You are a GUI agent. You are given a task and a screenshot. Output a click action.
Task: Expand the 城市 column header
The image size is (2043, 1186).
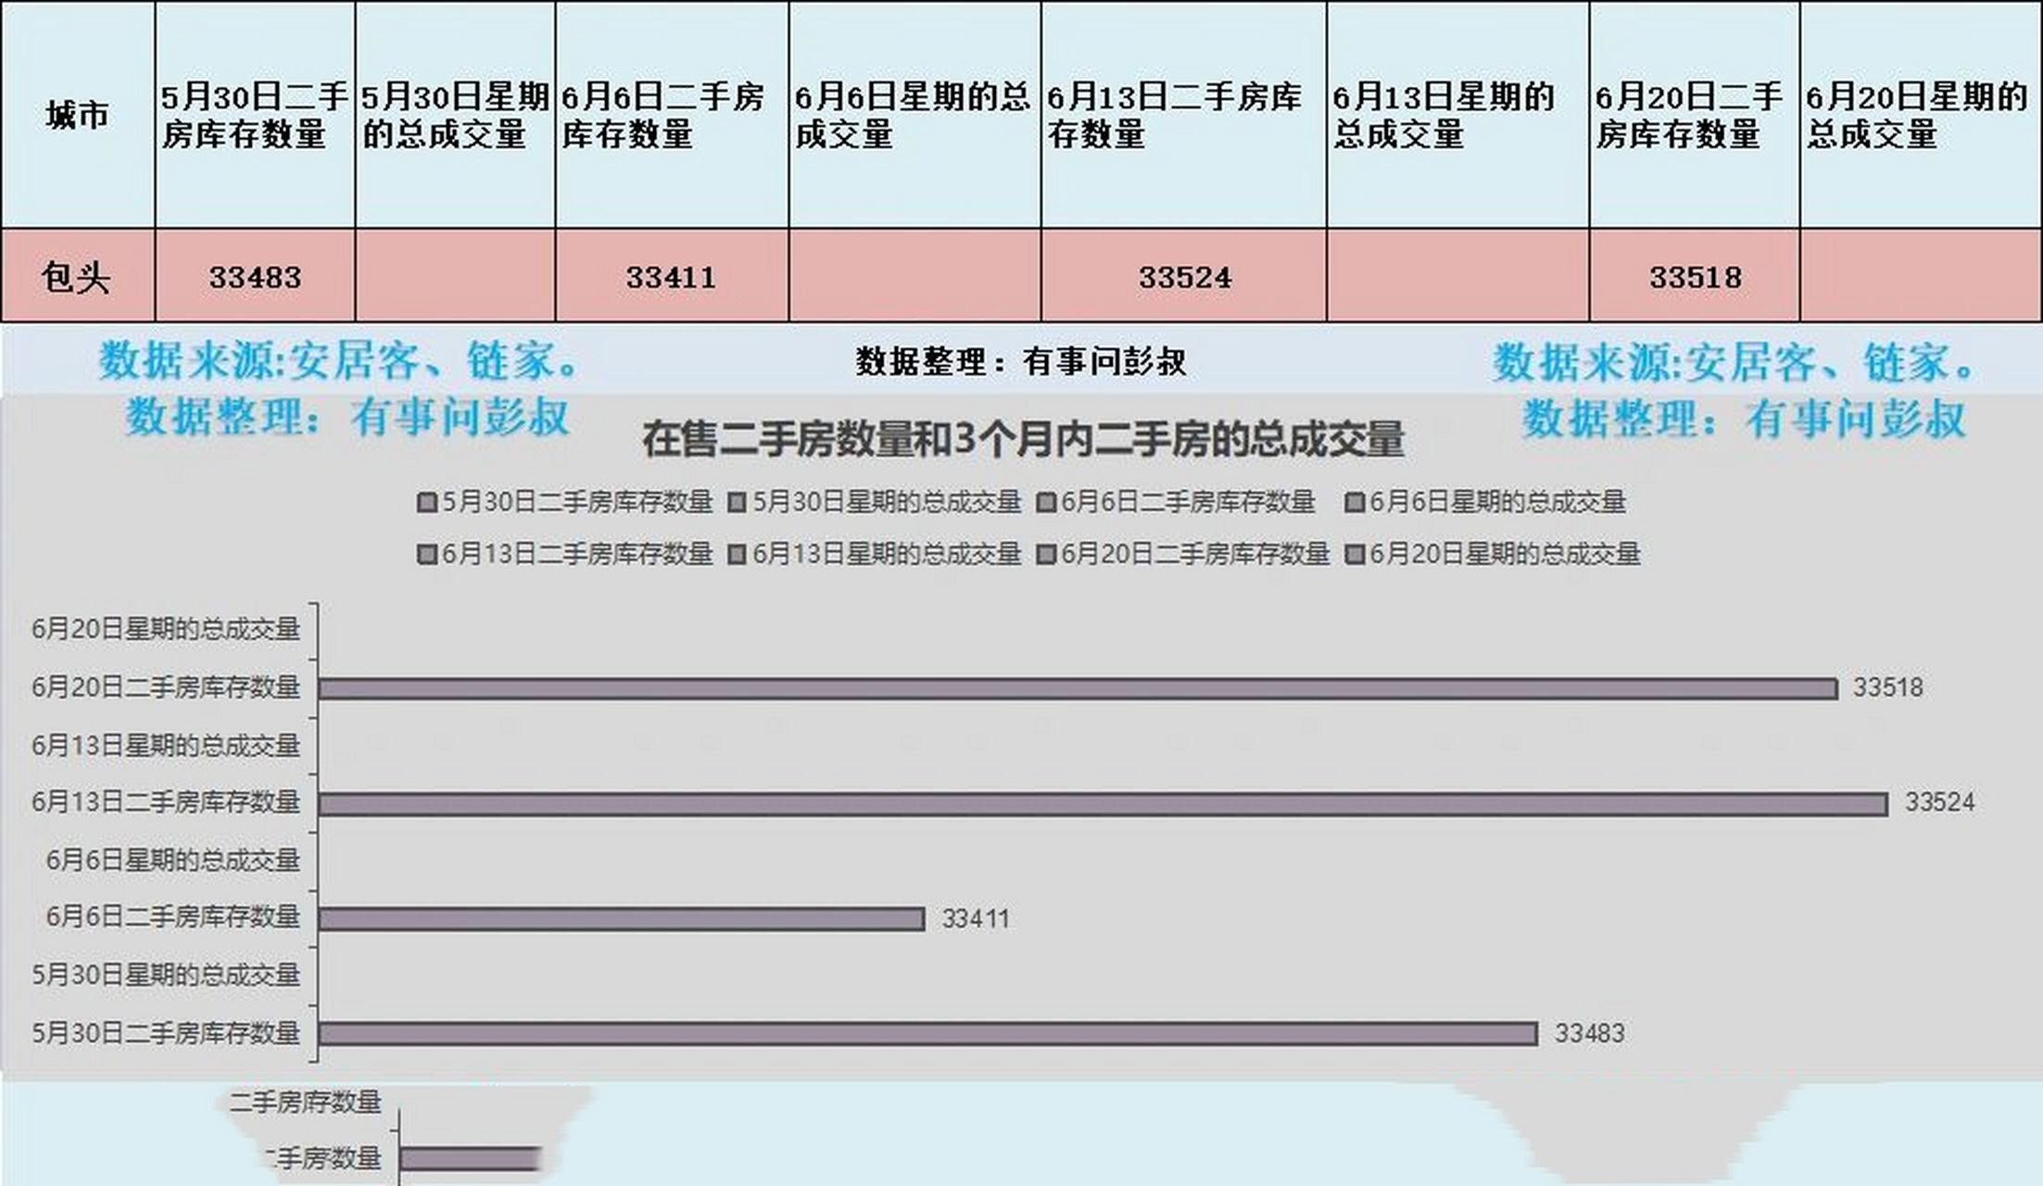[x=76, y=111]
